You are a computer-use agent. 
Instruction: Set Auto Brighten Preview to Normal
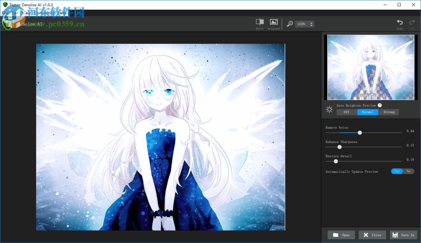368,112
